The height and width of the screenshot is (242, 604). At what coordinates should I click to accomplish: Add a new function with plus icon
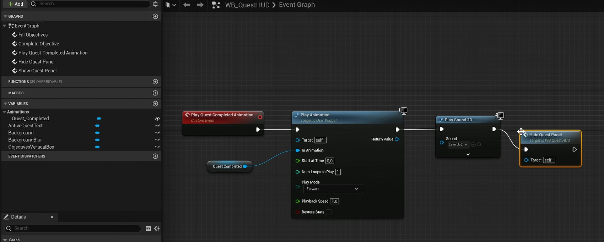[155, 82]
